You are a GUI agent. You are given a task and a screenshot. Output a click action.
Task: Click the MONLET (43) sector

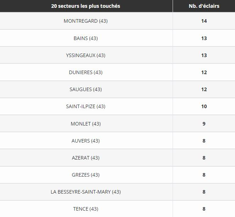point(85,124)
